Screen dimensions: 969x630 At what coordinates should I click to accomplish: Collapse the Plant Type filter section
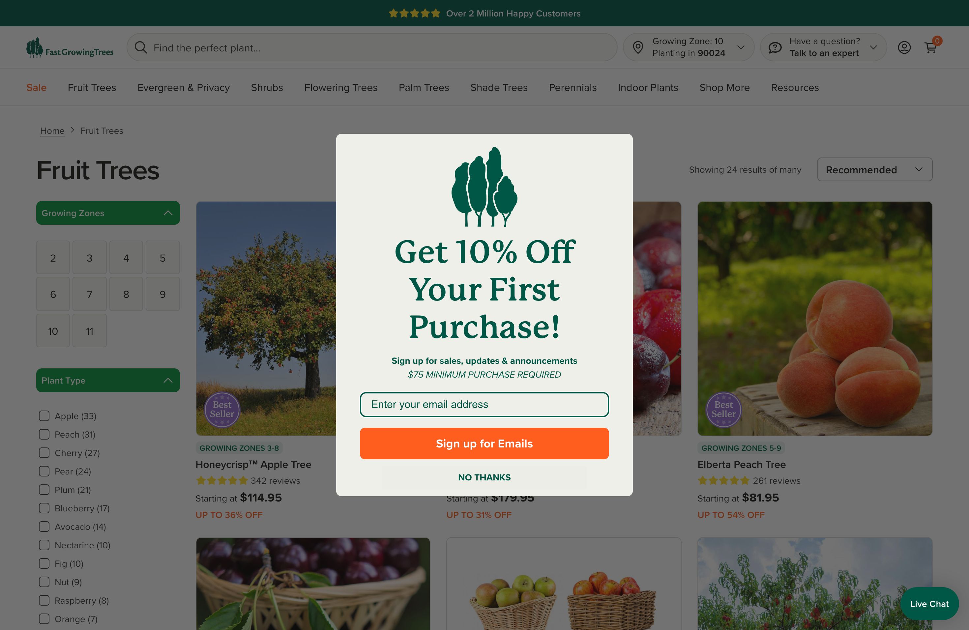point(108,380)
